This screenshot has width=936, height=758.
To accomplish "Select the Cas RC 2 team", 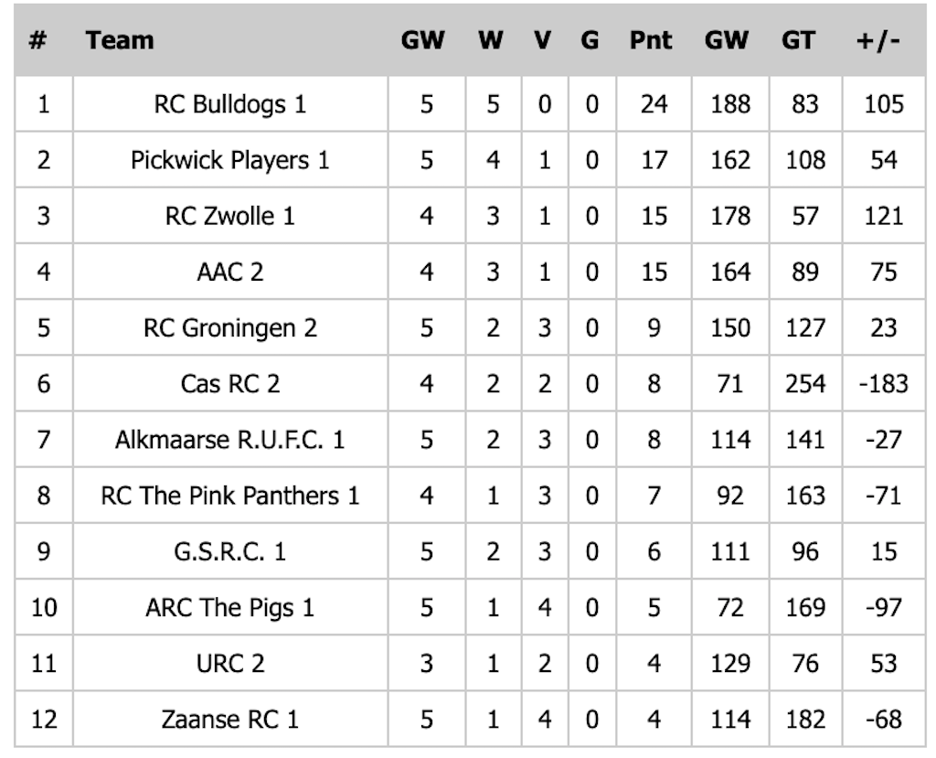I will coord(229,383).
